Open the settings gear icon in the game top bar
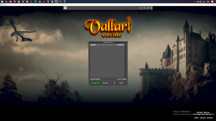The height and width of the screenshot is (121, 216). (x=148, y=8)
